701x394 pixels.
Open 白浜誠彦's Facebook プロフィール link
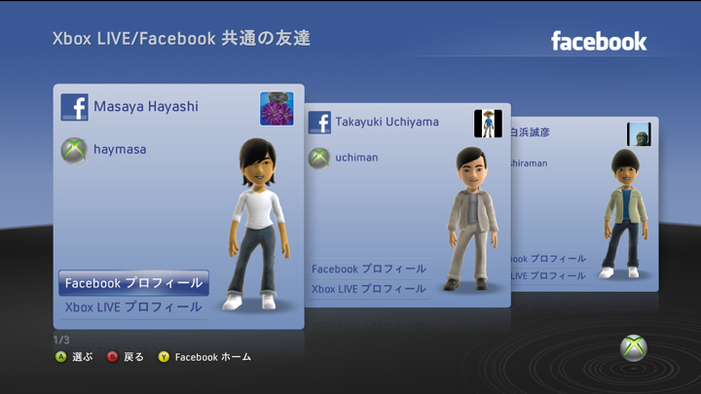(548, 259)
